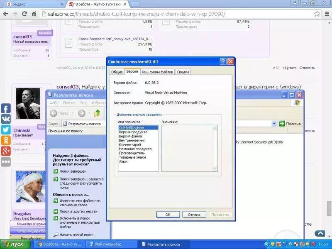Share via the Odnoklassniki sidebar icon
This screenshot has height=249, width=332.
(6, 140)
